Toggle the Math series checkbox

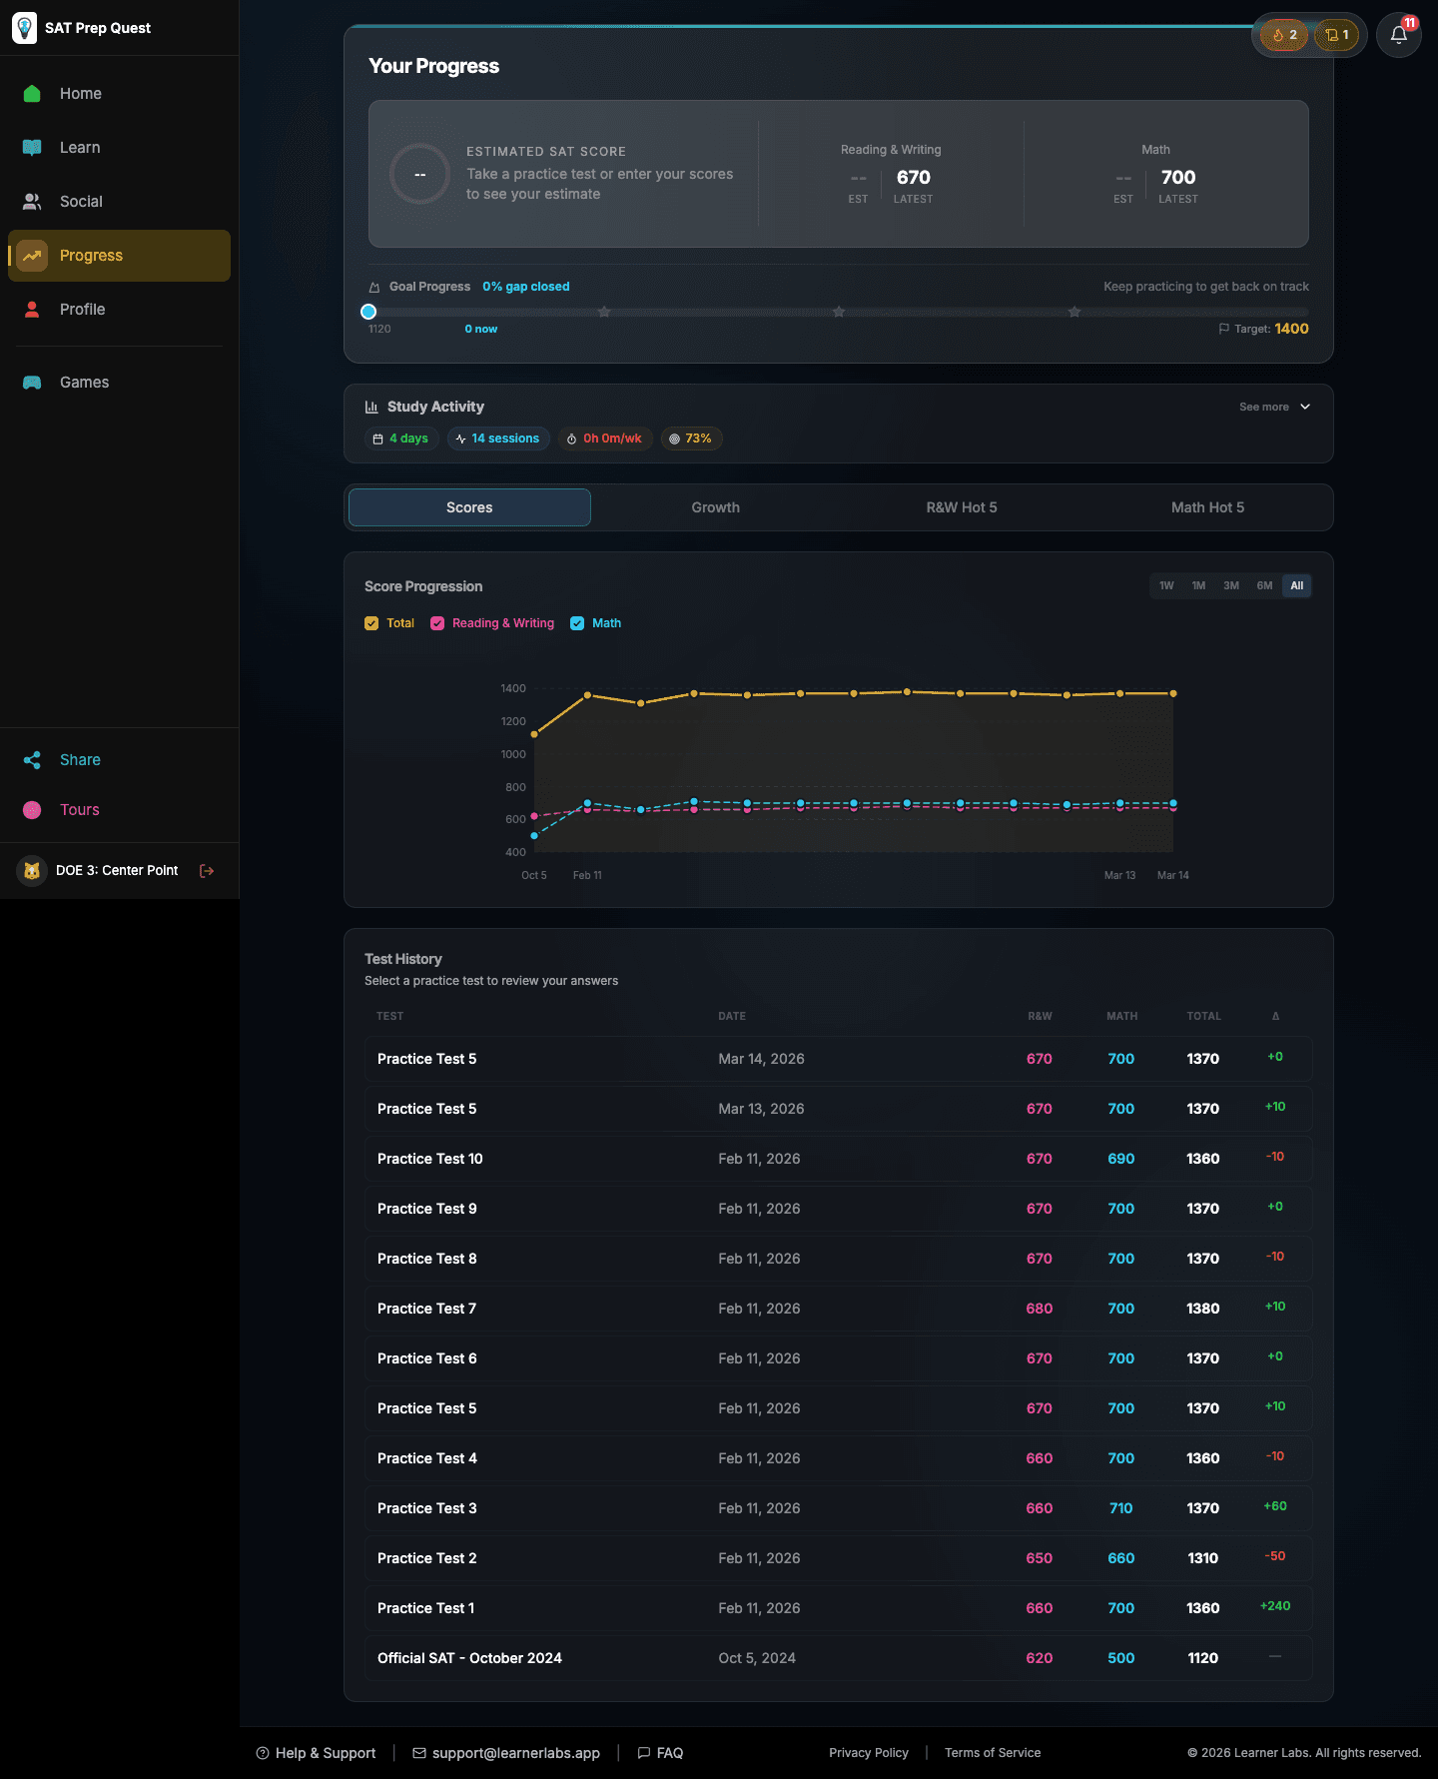[x=577, y=623]
